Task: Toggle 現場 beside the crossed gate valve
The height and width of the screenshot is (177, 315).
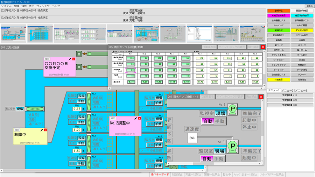Action: tap(20, 109)
